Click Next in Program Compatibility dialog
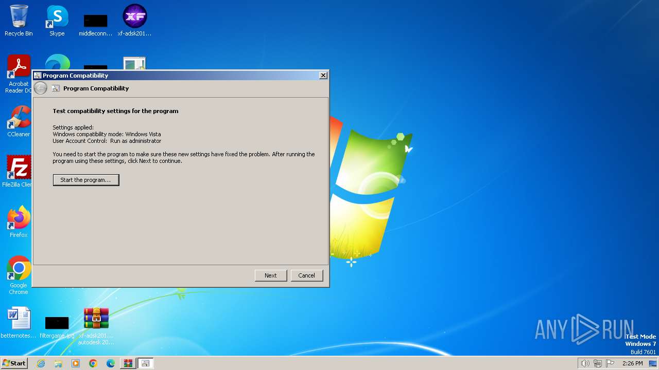Image resolution: width=659 pixels, height=370 pixels. pyautogui.click(x=271, y=275)
